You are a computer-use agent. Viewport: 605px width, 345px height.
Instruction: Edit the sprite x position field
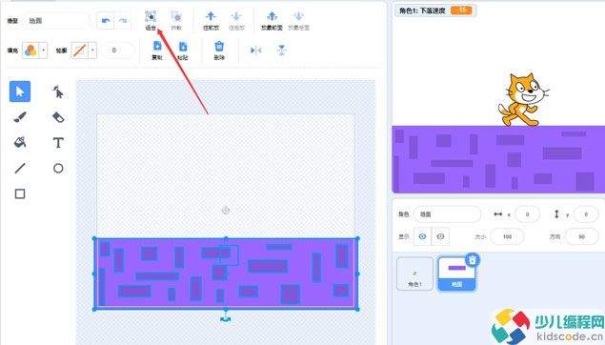point(527,214)
